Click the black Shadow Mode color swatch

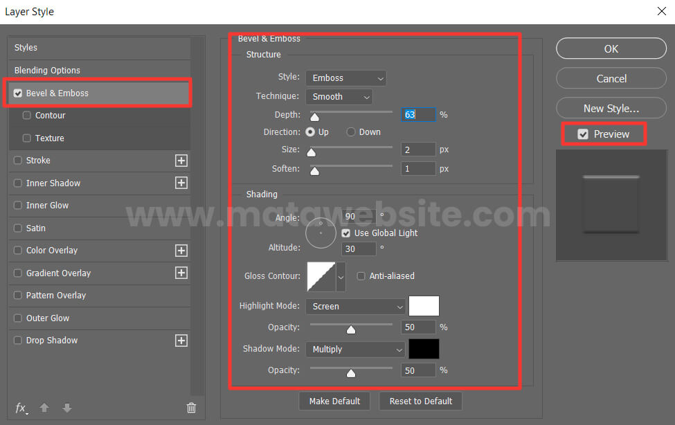point(424,349)
